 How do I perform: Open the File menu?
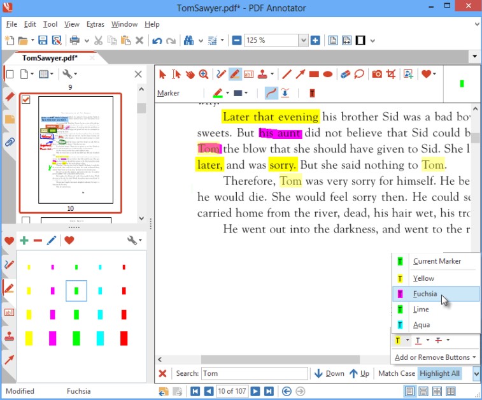click(x=11, y=24)
